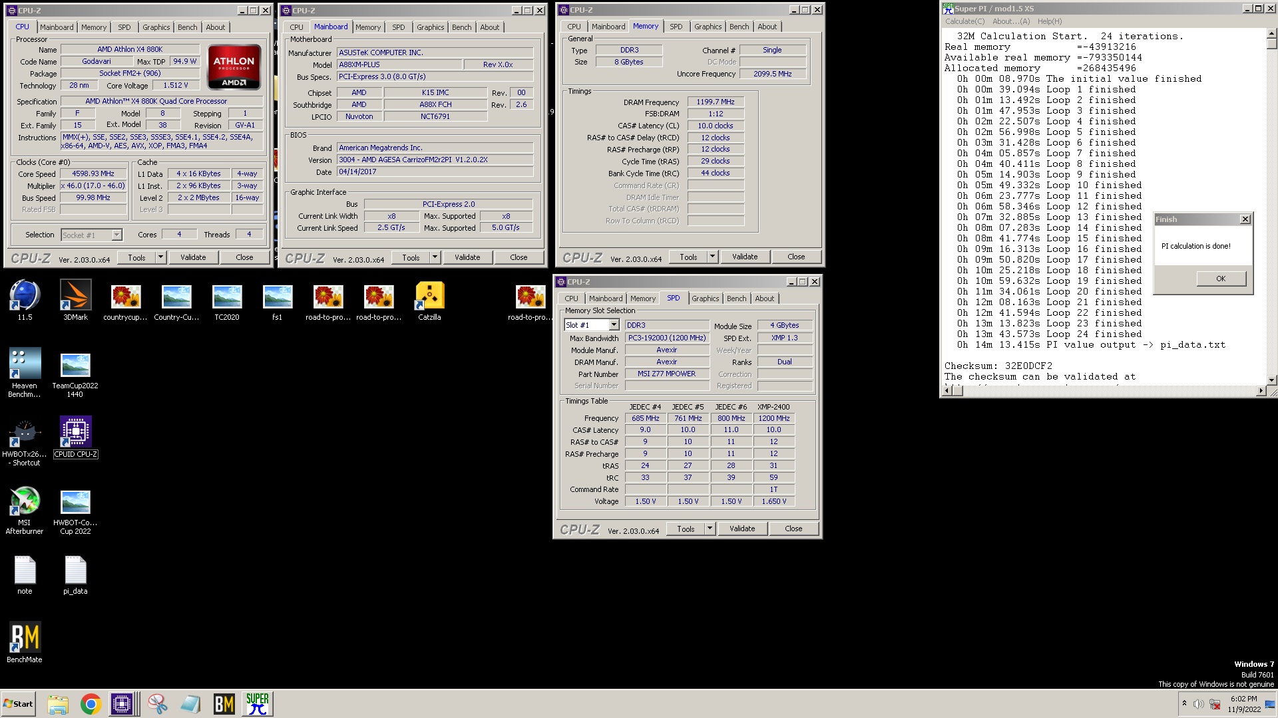Click Tools button in Mainboard window
This screenshot has width=1278, height=718.
click(x=411, y=257)
